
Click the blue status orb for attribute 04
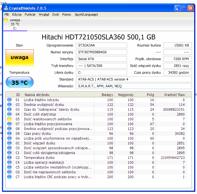9,114
